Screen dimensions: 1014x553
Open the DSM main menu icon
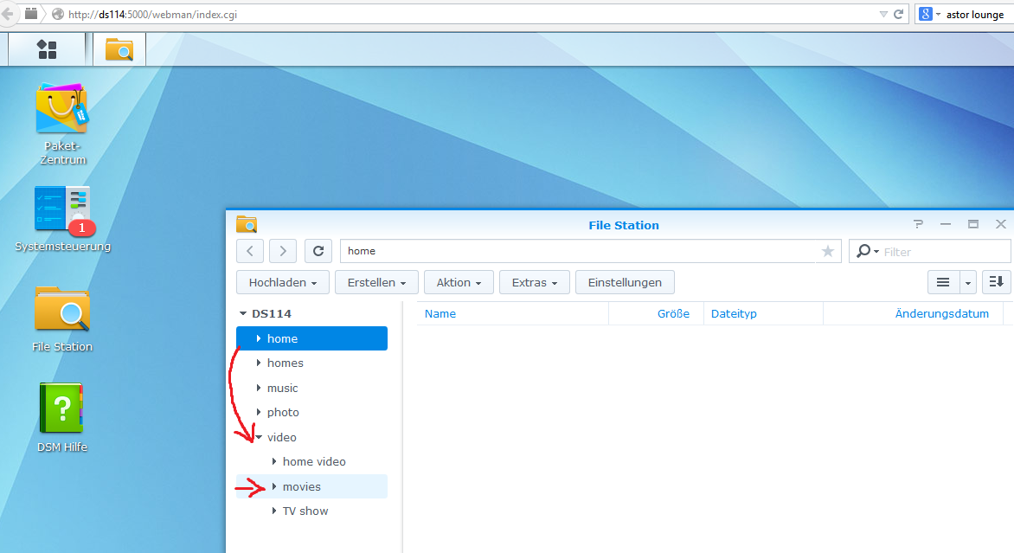[x=47, y=49]
